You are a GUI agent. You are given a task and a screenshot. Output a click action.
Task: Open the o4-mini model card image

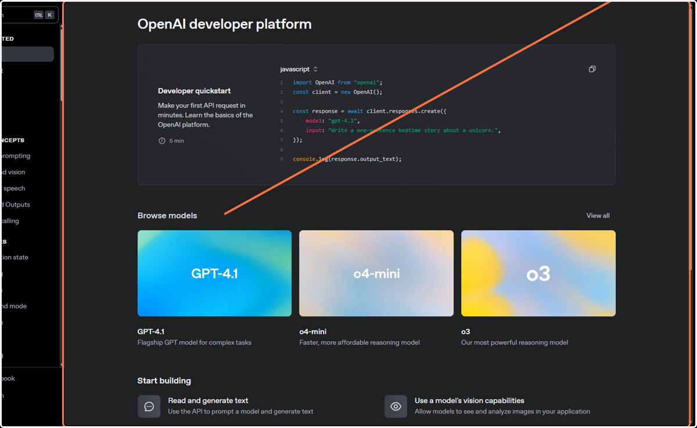coord(376,273)
